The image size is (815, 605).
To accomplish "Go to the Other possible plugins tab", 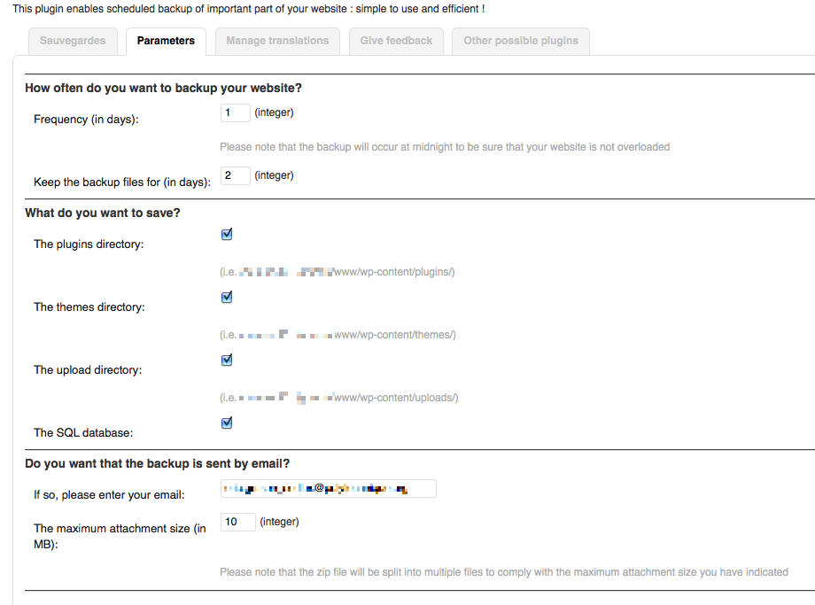I will point(521,41).
